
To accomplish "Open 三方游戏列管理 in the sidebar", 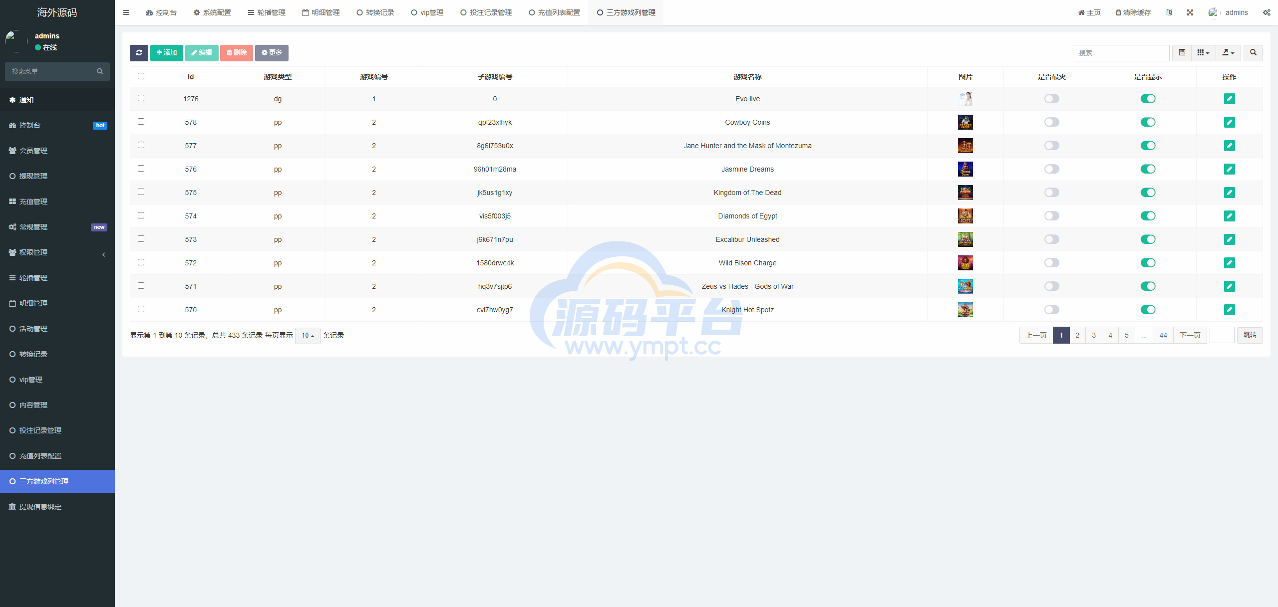I will click(57, 481).
